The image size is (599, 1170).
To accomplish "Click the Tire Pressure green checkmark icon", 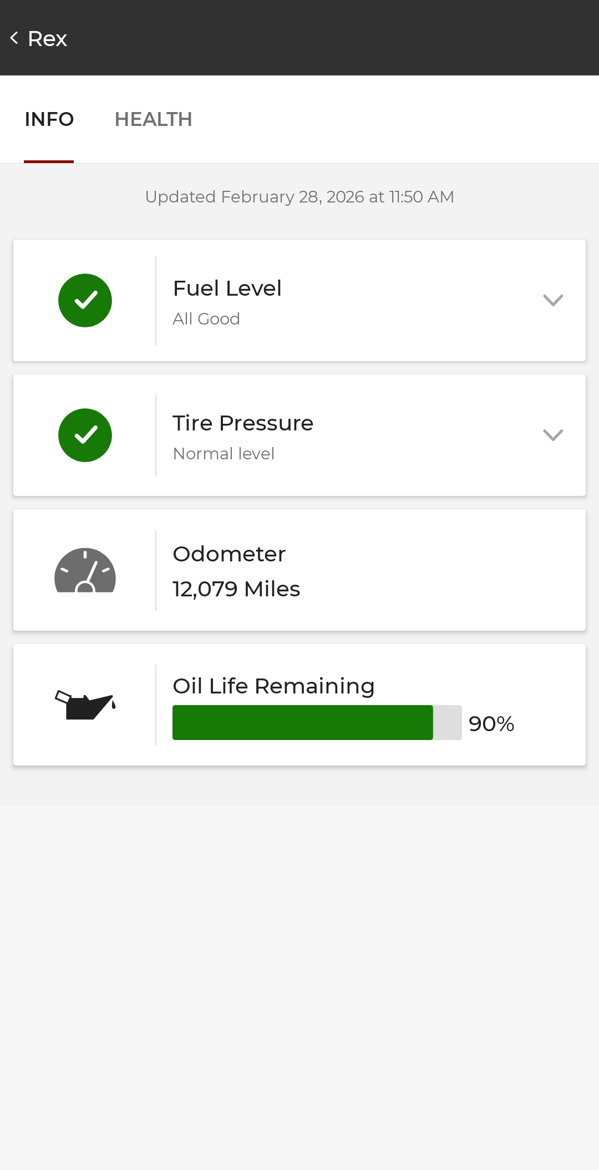I will point(85,435).
